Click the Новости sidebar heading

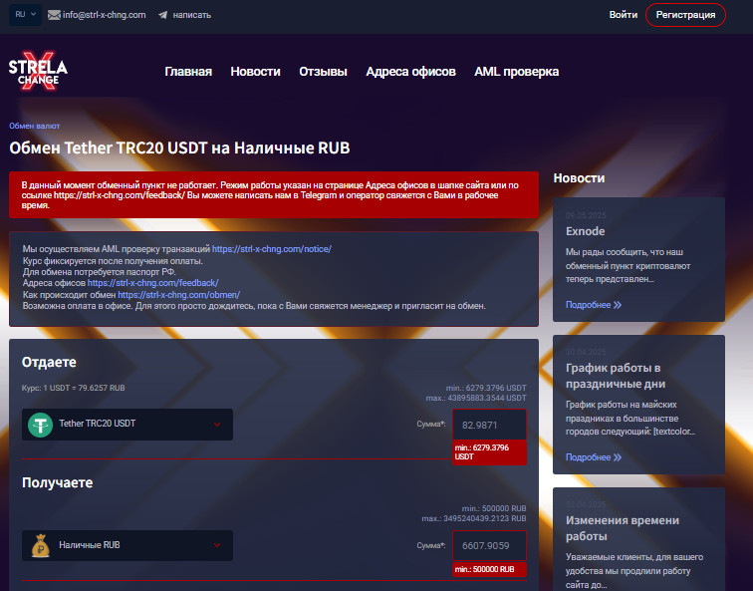click(579, 178)
